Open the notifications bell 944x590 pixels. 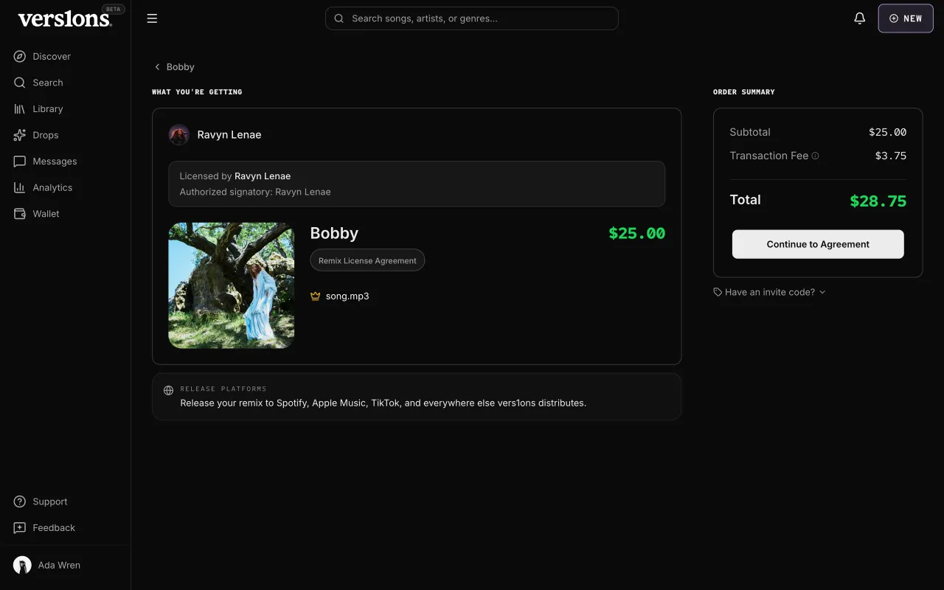[x=859, y=18]
